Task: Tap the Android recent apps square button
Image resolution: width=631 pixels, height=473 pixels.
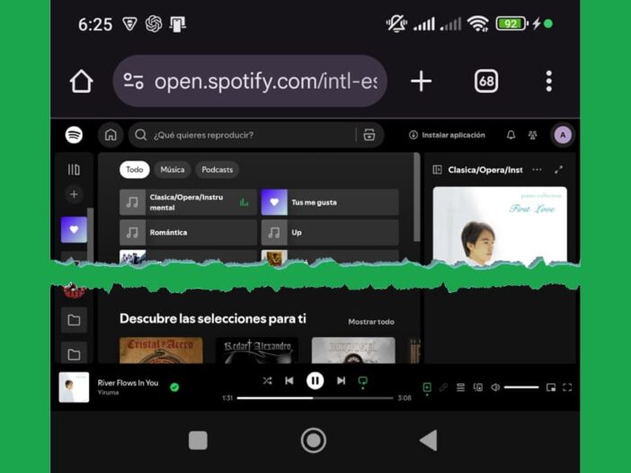Action: click(198, 441)
